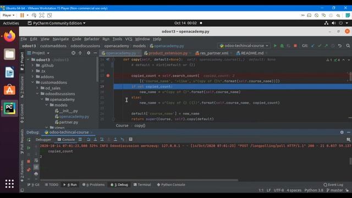Open the Refactor menu
The height and width of the screenshot is (198, 352).
click(x=92, y=39)
